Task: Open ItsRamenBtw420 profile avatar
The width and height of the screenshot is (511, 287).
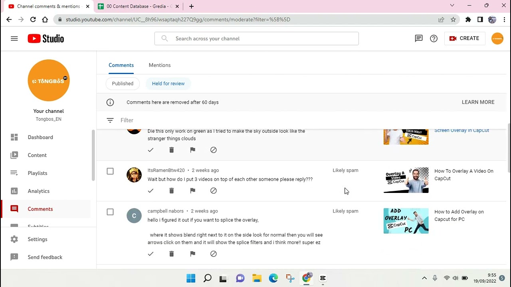Action: coord(134,175)
